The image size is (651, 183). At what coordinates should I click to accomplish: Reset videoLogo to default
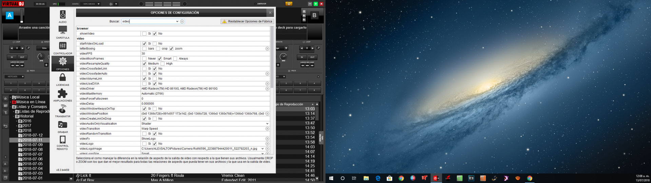(x=267, y=144)
